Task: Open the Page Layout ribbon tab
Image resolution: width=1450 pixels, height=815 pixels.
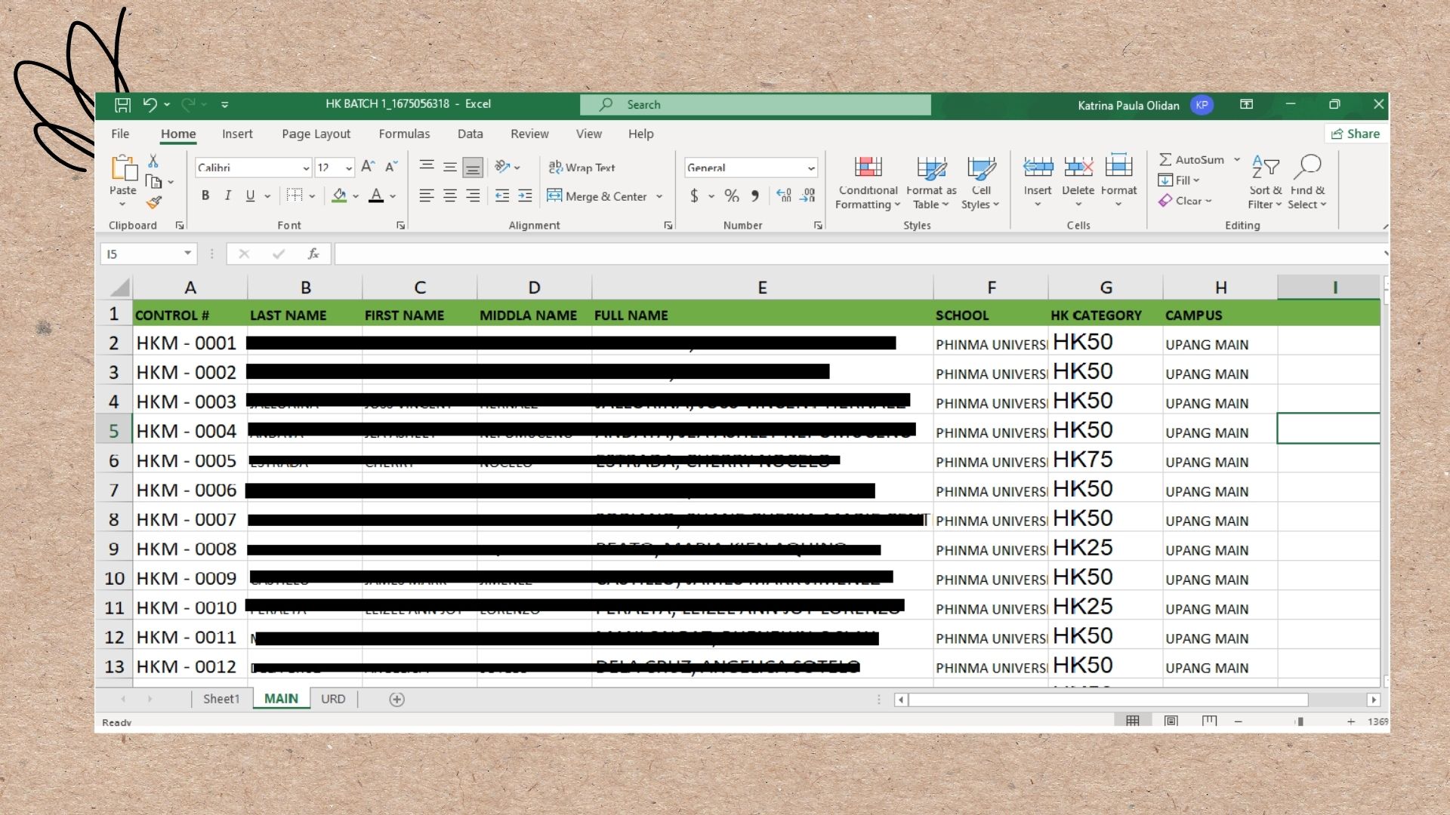Action: [x=316, y=134]
